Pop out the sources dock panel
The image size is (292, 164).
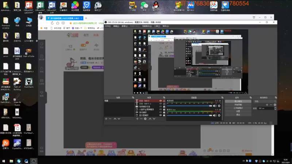pyautogui.click(x=164, y=98)
